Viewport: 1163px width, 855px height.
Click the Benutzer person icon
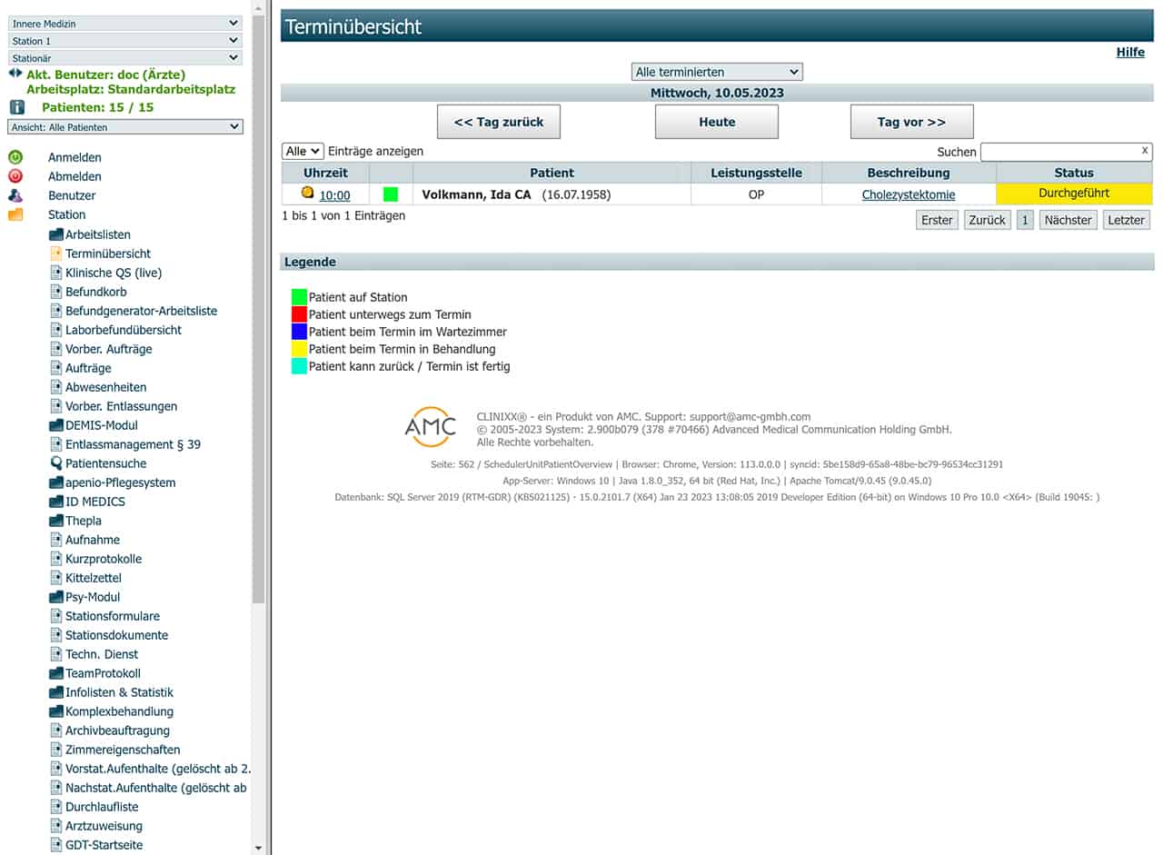coord(15,195)
